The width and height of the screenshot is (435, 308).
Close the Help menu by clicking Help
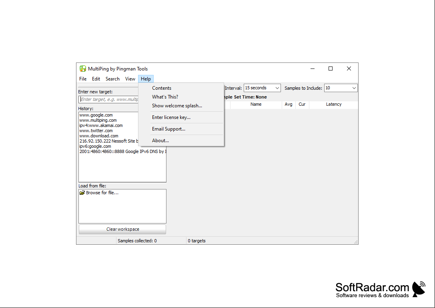146,79
